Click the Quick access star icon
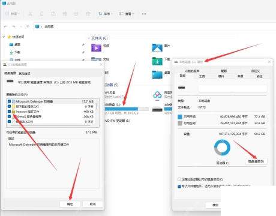This screenshot has height=216, width=276. [9, 37]
